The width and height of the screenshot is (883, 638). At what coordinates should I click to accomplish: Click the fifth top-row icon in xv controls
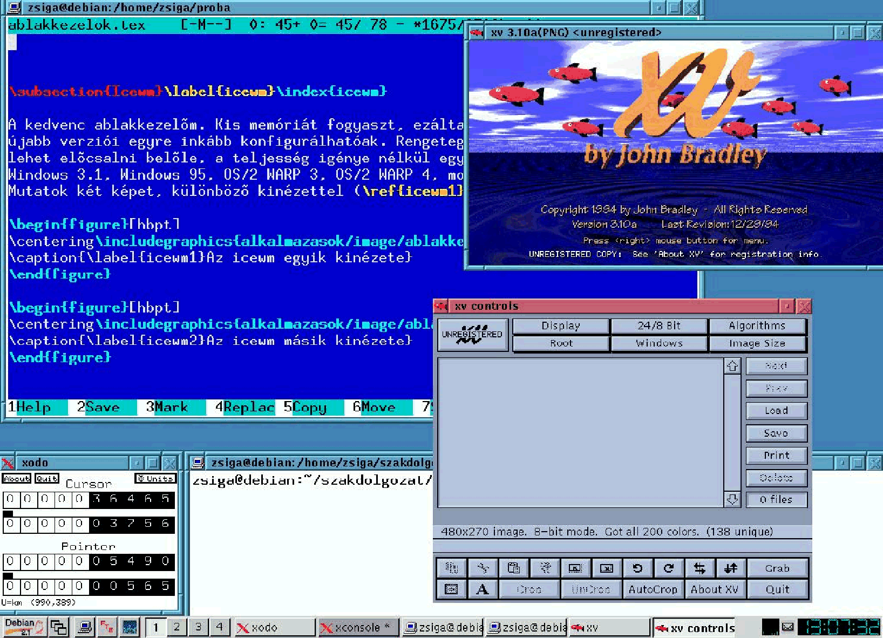tap(575, 568)
